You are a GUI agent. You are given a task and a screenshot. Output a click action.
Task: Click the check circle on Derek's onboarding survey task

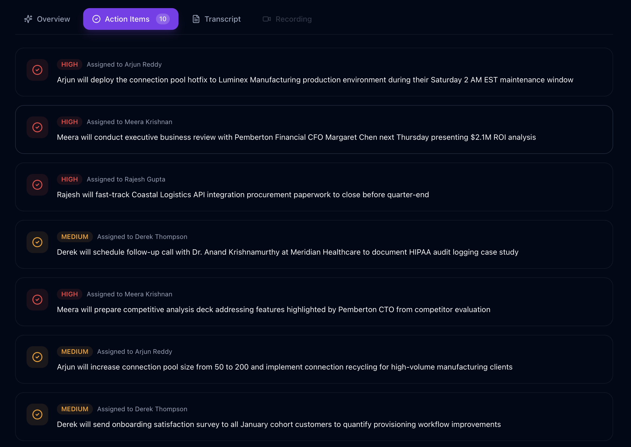(37, 414)
